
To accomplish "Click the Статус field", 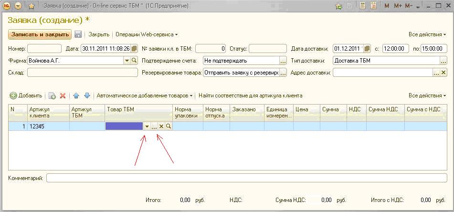I will [x=267, y=49].
